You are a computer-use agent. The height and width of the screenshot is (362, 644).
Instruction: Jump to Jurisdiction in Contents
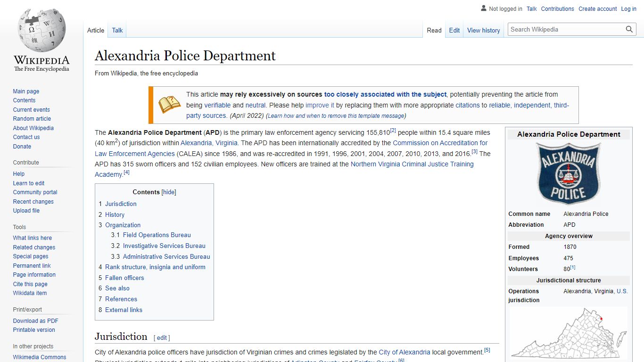(x=121, y=204)
